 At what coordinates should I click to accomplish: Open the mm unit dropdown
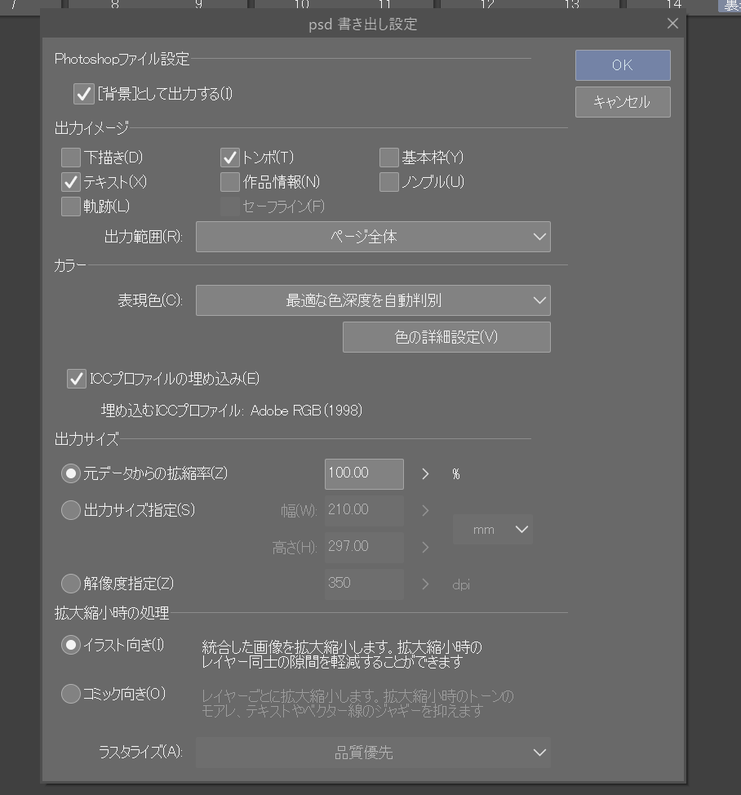pyautogui.click(x=492, y=530)
